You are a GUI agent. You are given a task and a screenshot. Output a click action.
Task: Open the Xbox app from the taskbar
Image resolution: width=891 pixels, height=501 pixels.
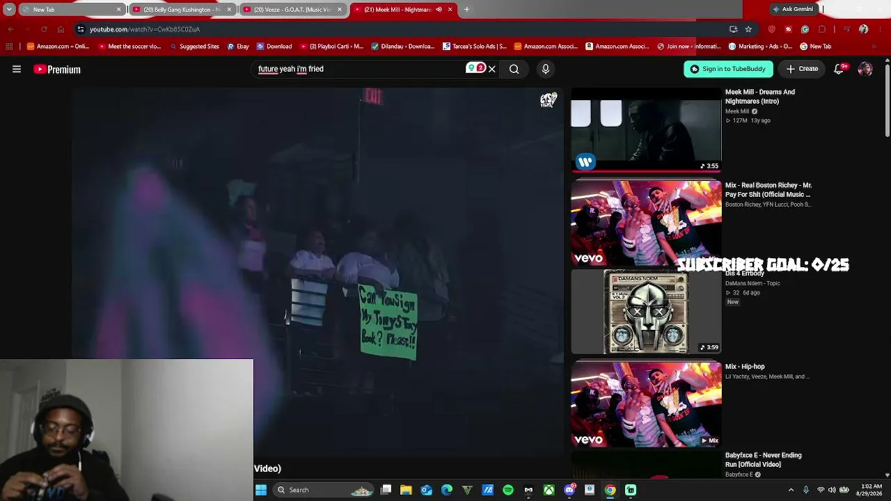coord(549,490)
